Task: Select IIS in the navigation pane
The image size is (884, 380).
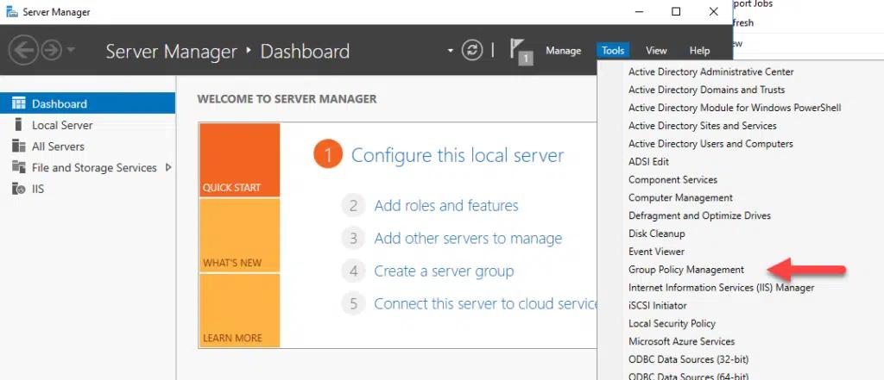Action: tap(87, 190)
